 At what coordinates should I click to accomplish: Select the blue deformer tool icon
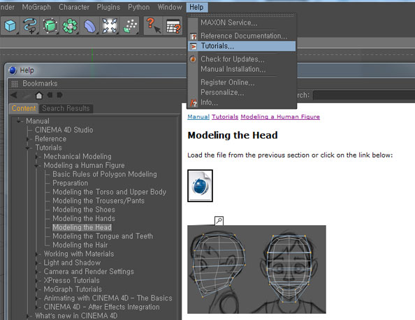pos(89,26)
